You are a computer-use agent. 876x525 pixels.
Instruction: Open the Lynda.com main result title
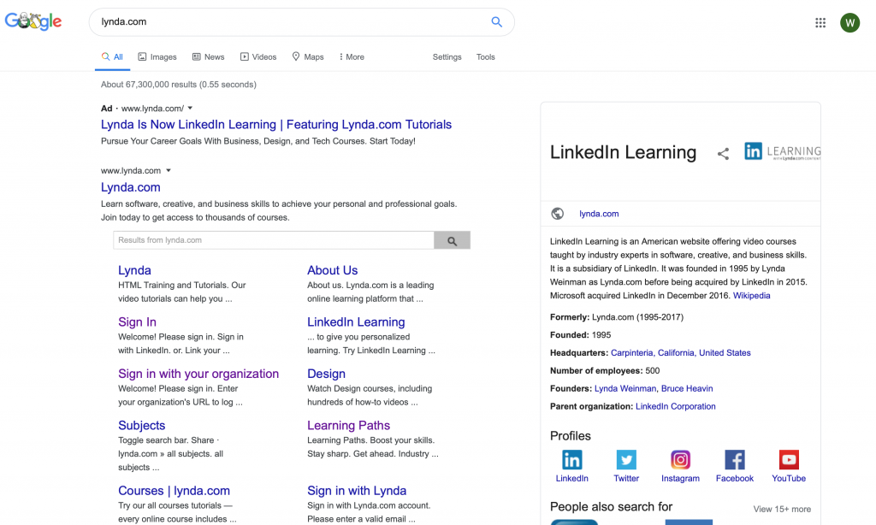pos(130,187)
